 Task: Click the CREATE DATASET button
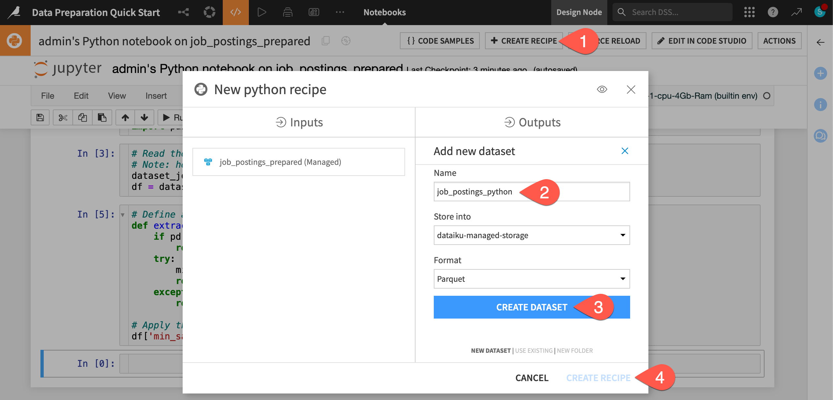click(532, 307)
